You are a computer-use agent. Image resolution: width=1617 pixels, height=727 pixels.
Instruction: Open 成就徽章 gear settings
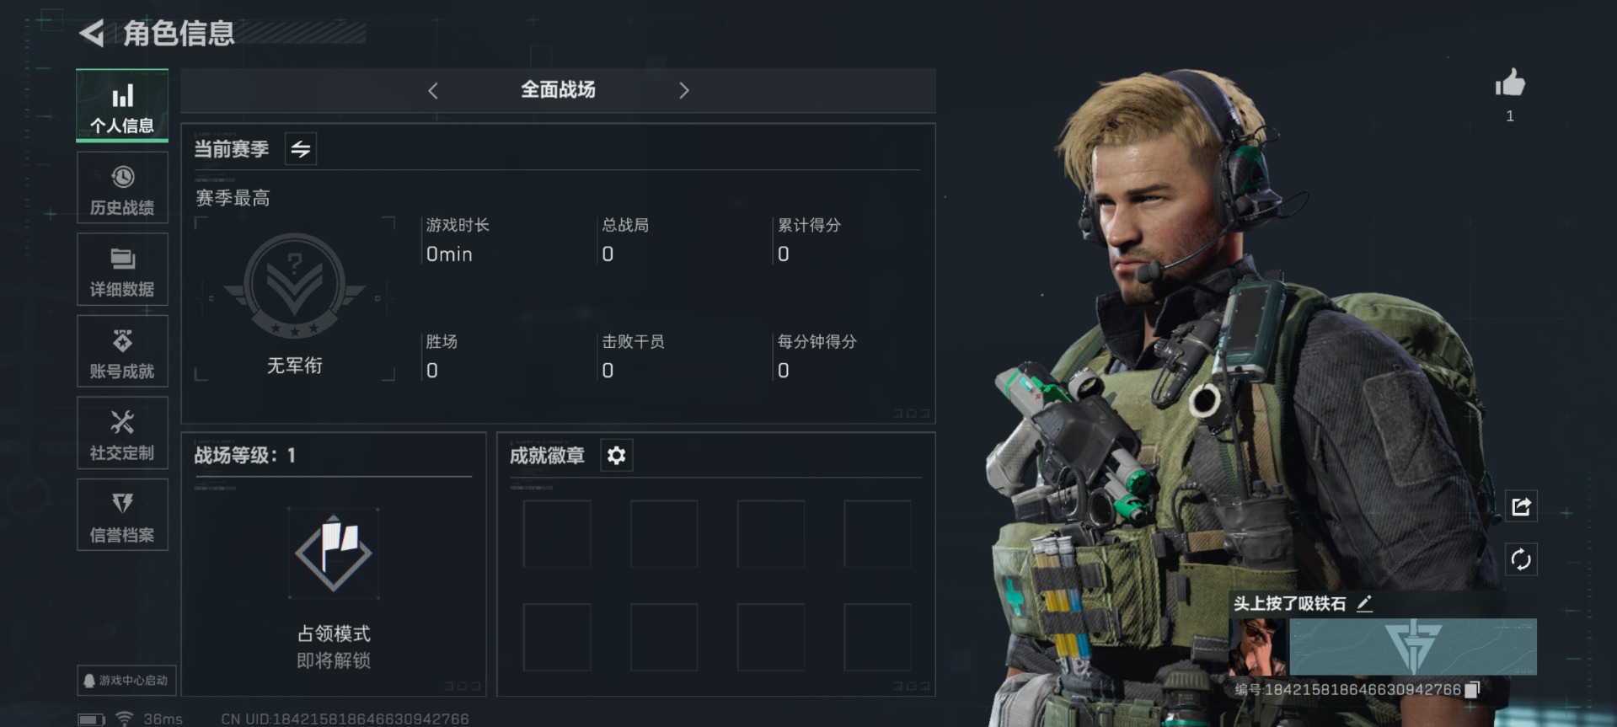(x=616, y=456)
